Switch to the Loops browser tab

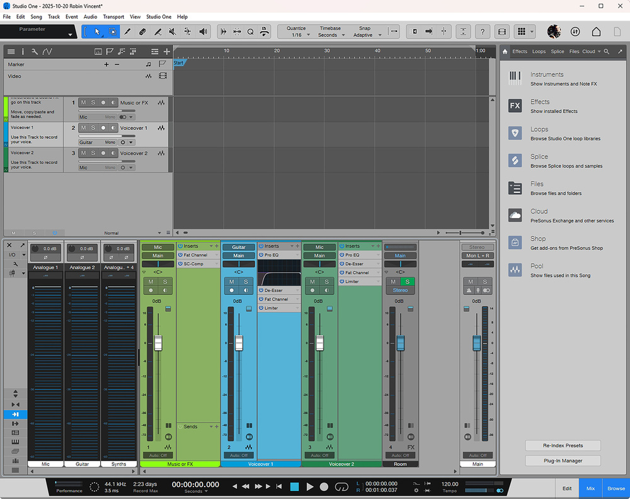(x=539, y=52)
